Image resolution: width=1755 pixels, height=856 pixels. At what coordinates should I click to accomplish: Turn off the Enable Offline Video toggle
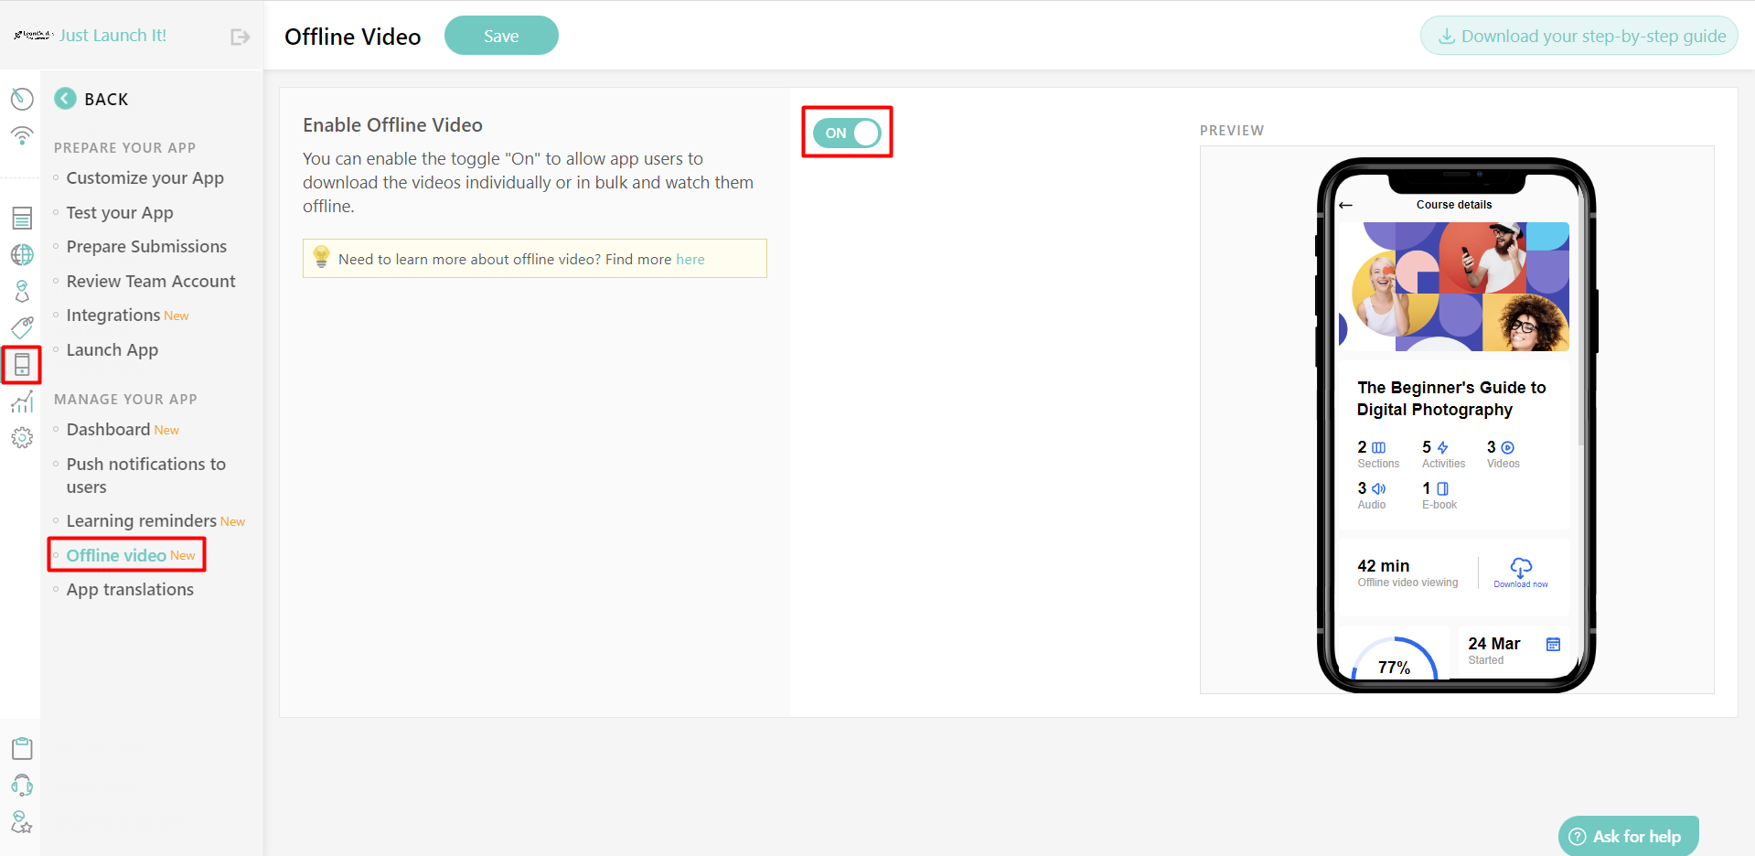point(846,132)
